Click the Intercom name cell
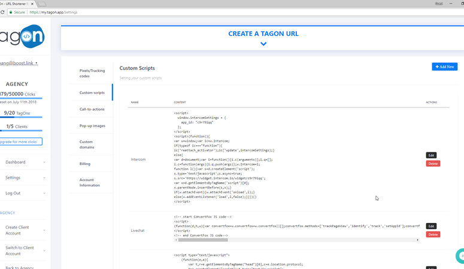 (138, 160)
